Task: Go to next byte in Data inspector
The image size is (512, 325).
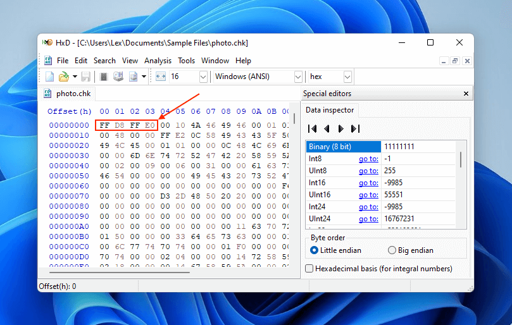Action: (x=340, y=128)
